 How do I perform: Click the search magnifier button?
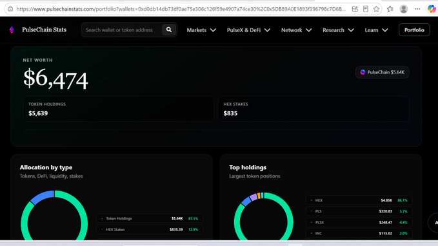(x=169, y=30)
